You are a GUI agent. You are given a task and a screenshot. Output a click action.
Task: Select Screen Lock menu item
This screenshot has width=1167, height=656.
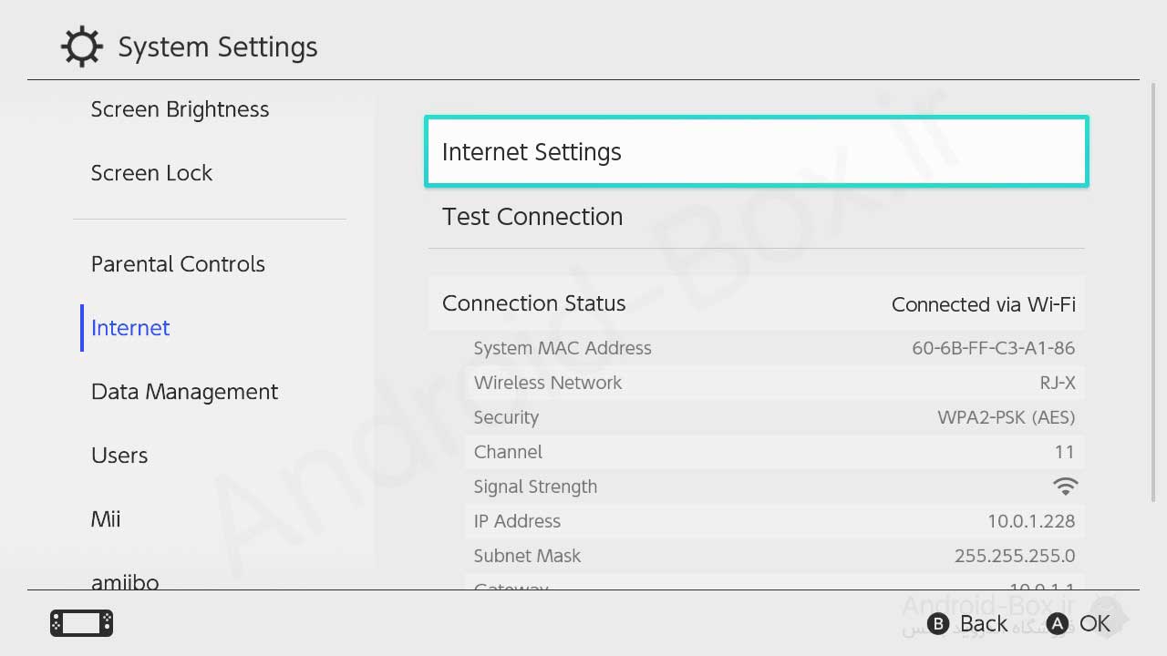[x=151, y=173]
